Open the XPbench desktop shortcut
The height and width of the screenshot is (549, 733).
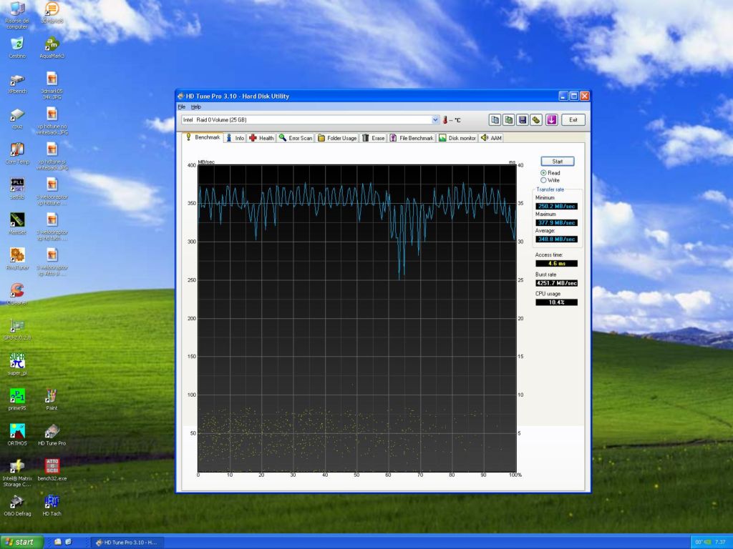click(x=17, y=84)
